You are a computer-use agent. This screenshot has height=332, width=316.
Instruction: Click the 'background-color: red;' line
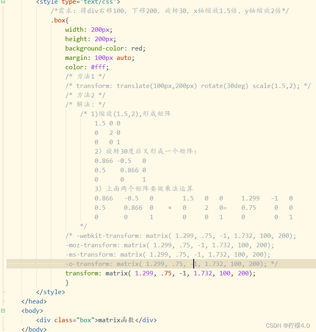(x=105, y=48)
